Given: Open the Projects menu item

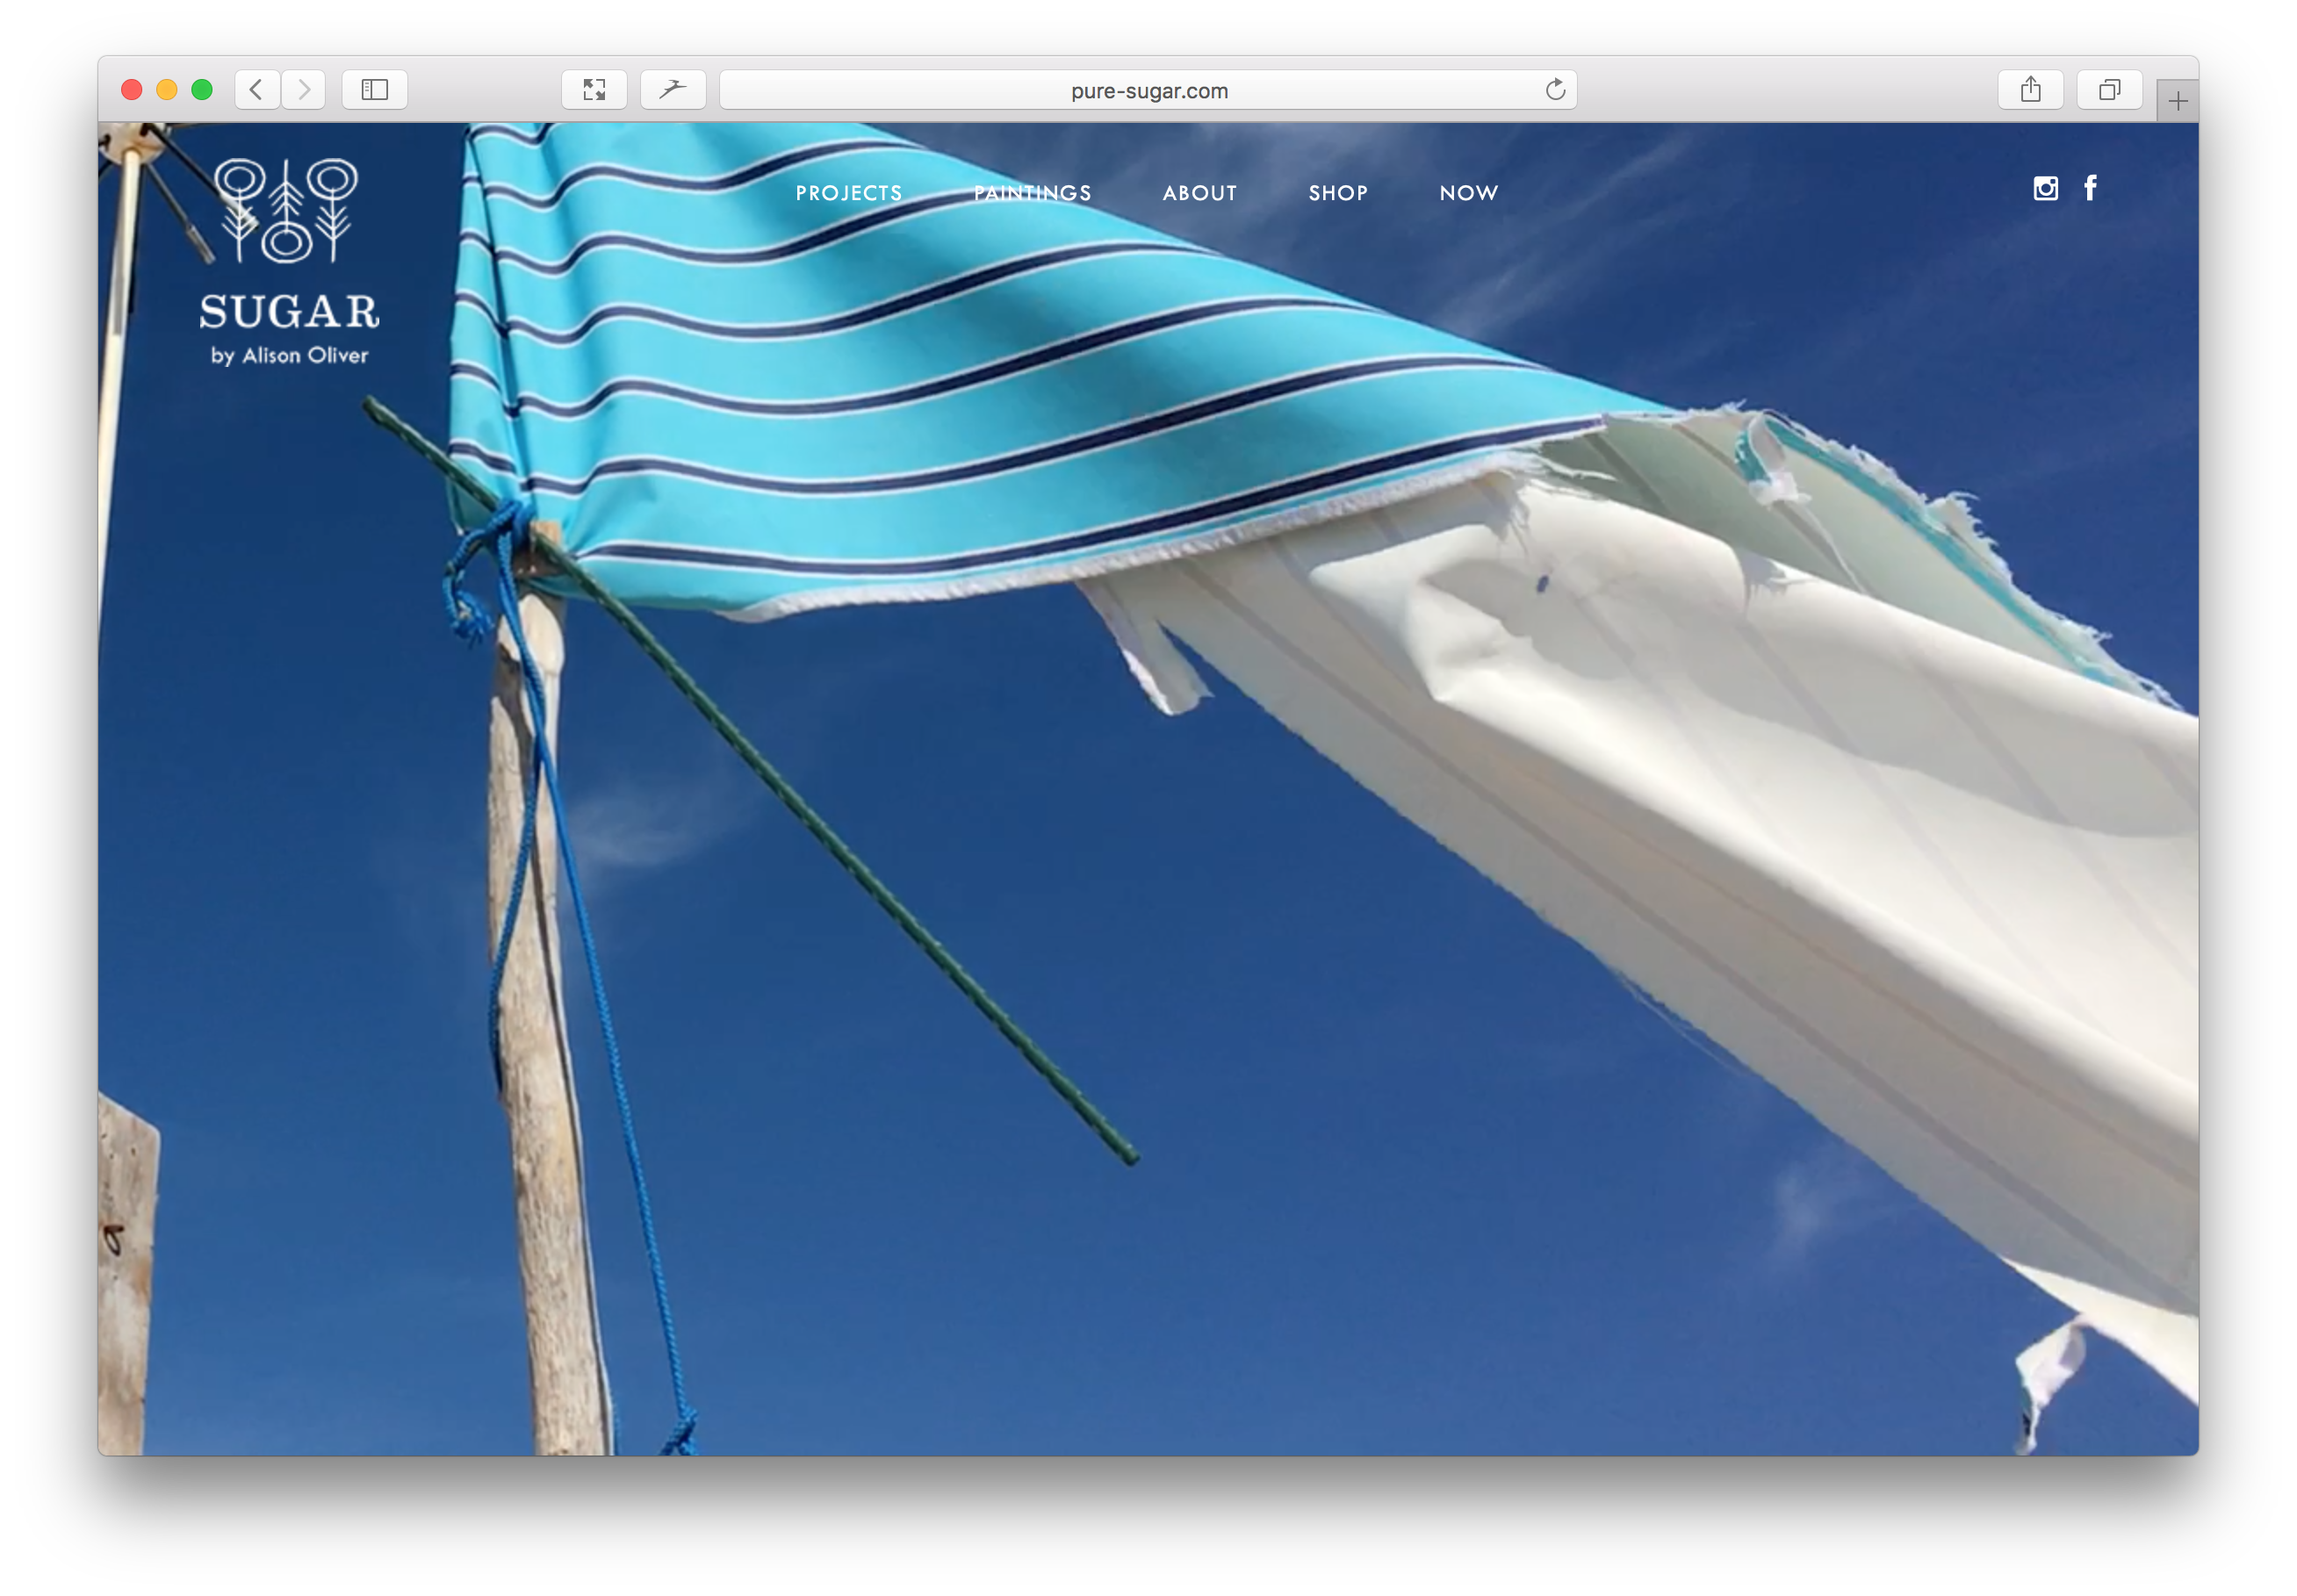Looking at the screenshot, I should point(849,193).
